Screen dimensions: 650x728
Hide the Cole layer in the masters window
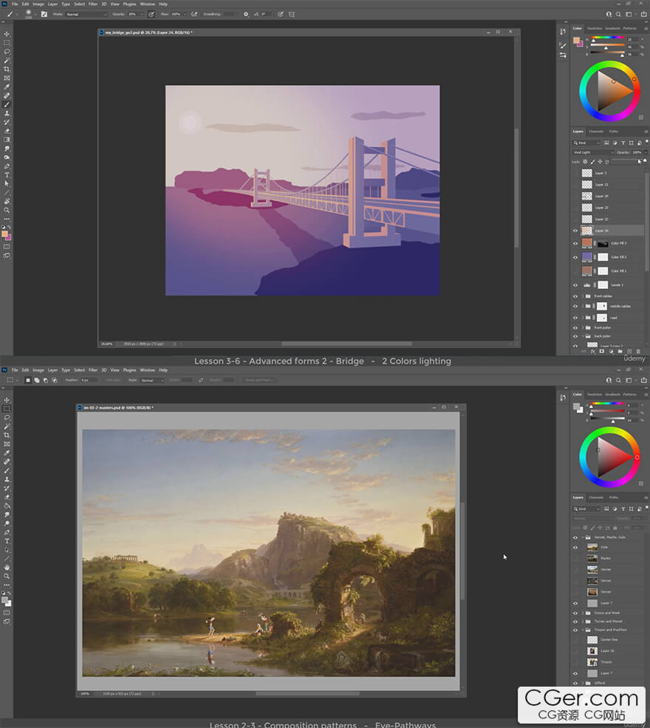[575, 548]
